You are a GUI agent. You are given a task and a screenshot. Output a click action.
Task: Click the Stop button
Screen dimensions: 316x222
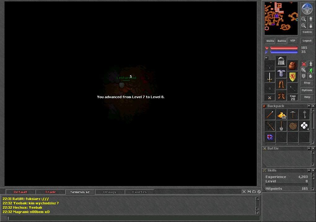tap(307, 83)
